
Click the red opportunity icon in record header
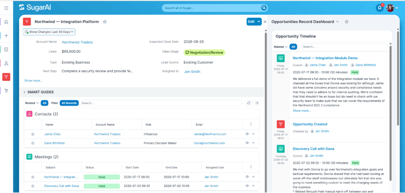pyautogui.click(x=27, y=22)
